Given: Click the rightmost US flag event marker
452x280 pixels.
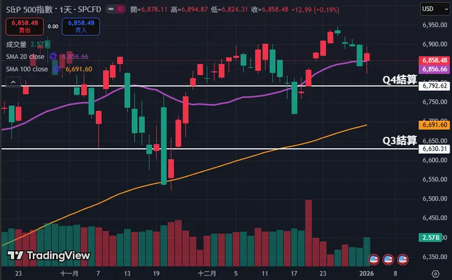Looking at the screenshot, I should tap(403, 259).
